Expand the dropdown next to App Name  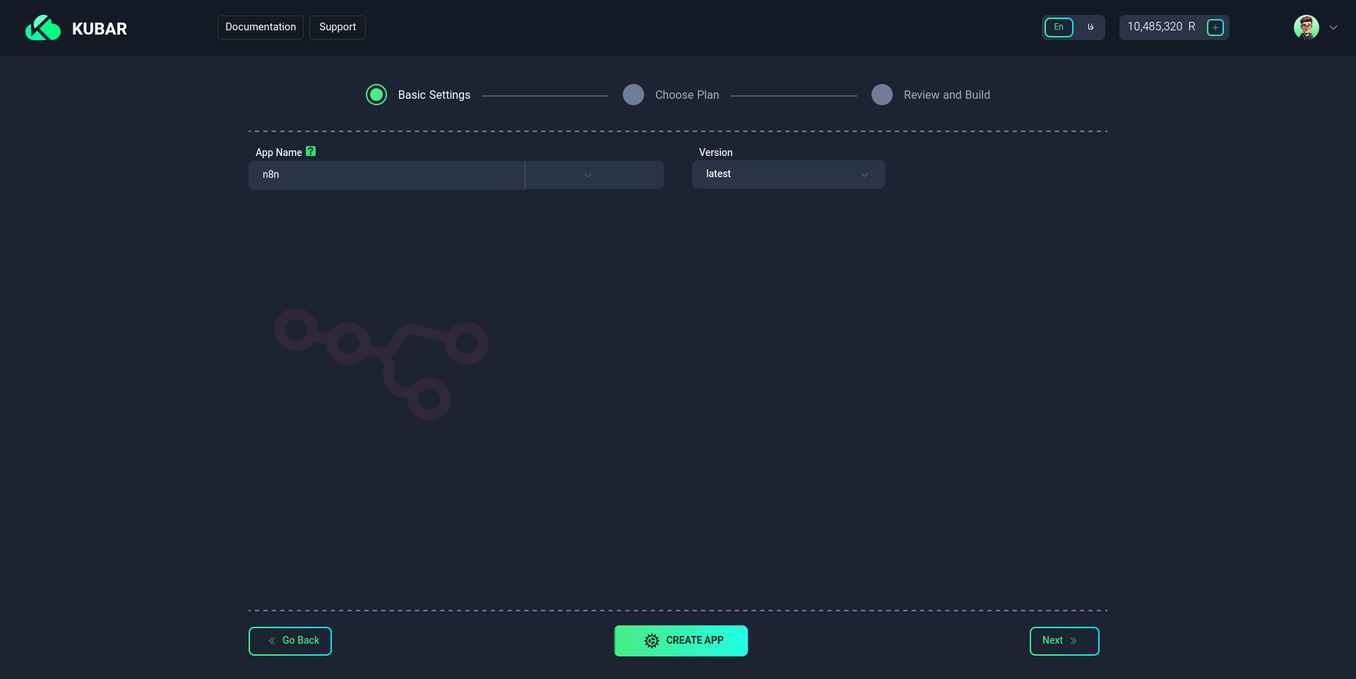(594, 175)
